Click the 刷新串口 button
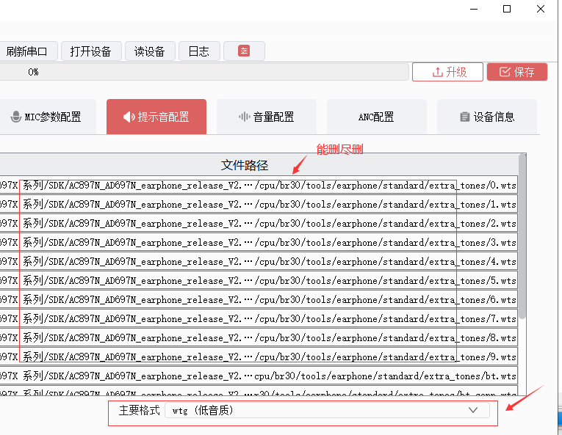562x435 pixels. click(27, 51)
